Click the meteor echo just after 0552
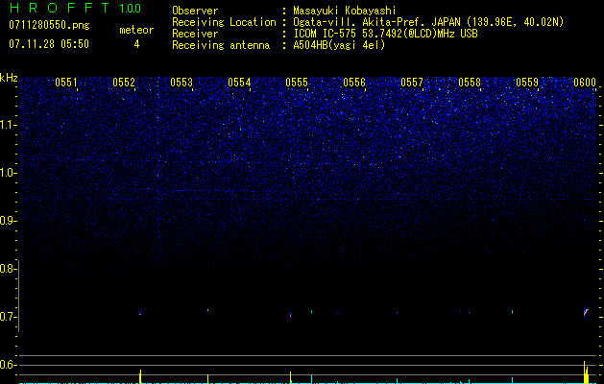Image resolution: width=604 pixels, height=384 pixels. 140,313
